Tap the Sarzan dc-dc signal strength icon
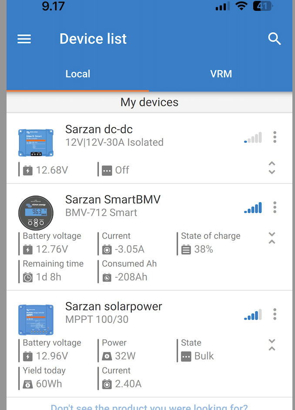295x410 pixels. pyautogui.click(x=253, y=138)
